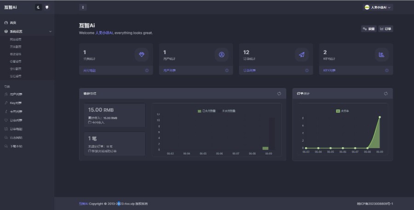Open KEY列表 link on the KEY统计 card
The image size is (414, 210).
[329, 71]
